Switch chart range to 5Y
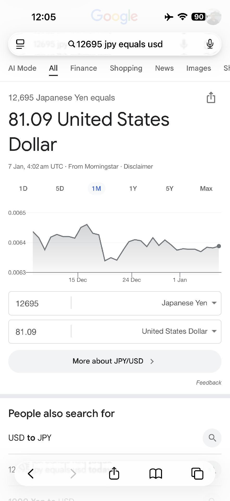230x501 pixels. coord(170,189)
